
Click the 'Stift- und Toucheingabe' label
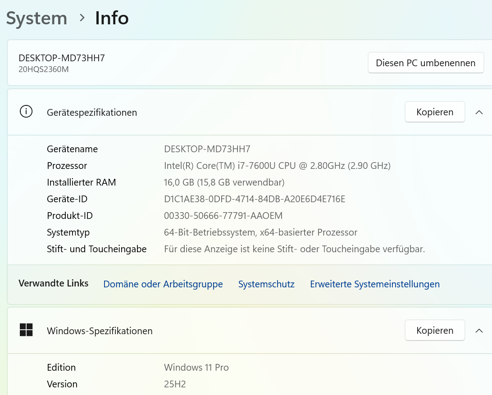96,249
